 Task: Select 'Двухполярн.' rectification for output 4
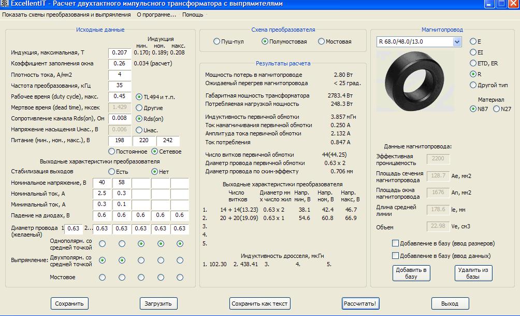coord(161,260)
